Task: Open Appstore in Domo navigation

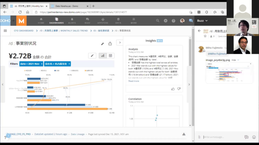Action: coord(103,21)
